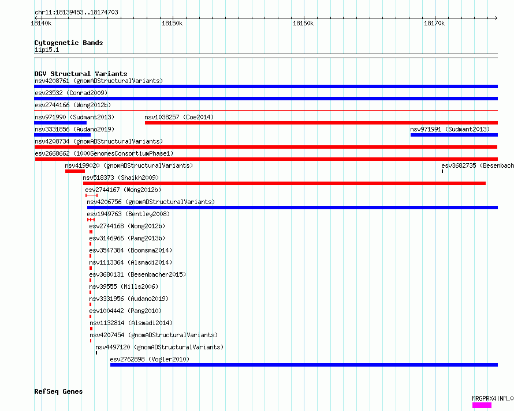Open the esv3146966 (Pang2013b) label
The image size is (514, 411).
[127, 238]
